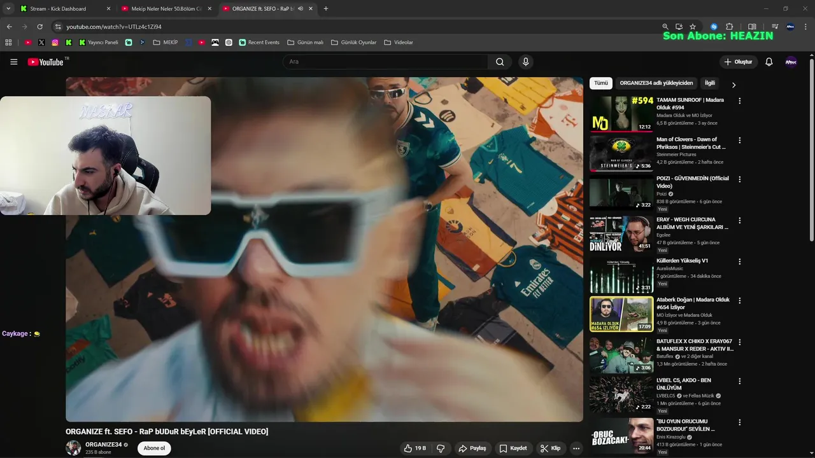
Task: Open options for LVBEL C5 AKDO video
Action: coord(740,381)
